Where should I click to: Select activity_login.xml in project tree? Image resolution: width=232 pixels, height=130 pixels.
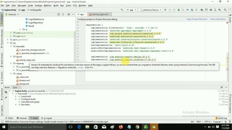[x=27, y=60]
